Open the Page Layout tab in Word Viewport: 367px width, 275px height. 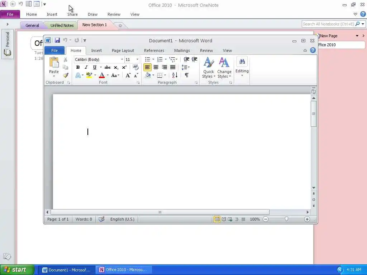point(123,50)
